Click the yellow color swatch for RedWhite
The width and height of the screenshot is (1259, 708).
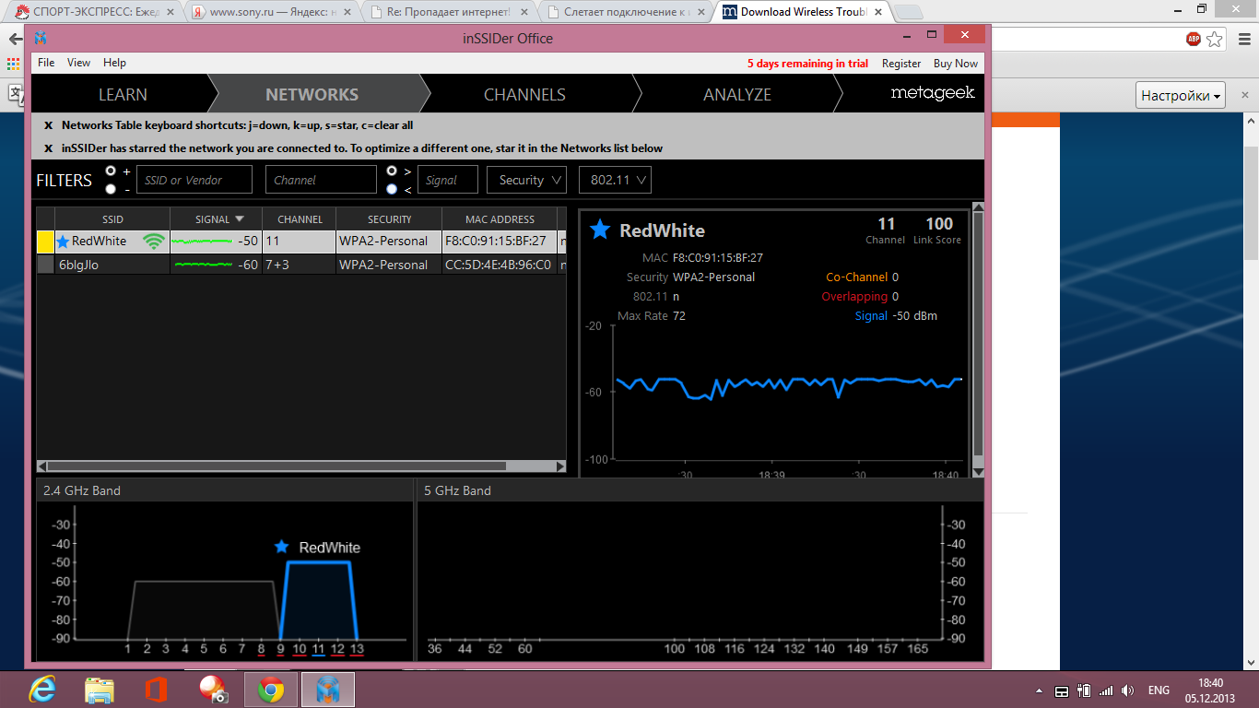pyautogui.click(x=45, y=242)
